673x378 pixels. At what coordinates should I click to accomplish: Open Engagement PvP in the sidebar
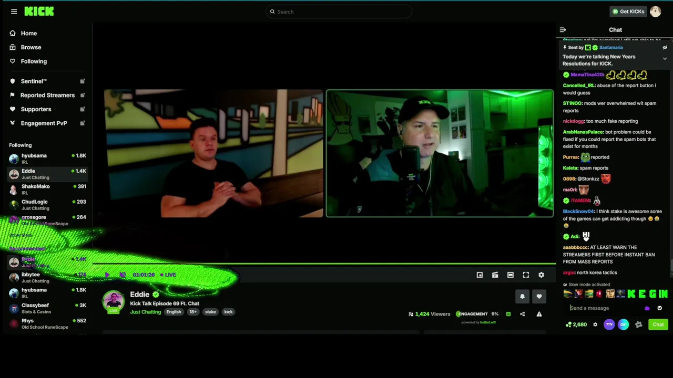click(x=44, y=123)
